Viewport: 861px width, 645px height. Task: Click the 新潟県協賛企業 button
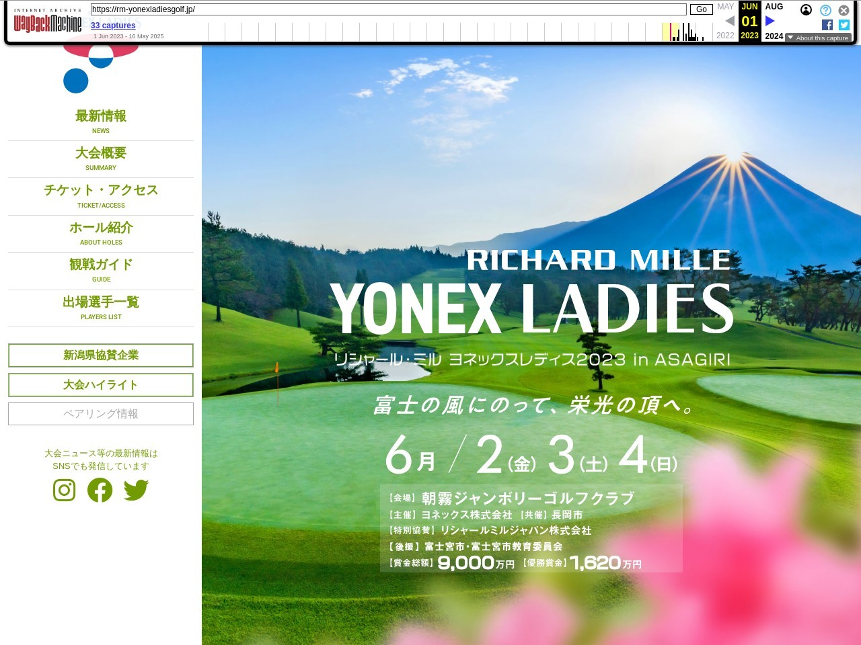tap(101, 355)
